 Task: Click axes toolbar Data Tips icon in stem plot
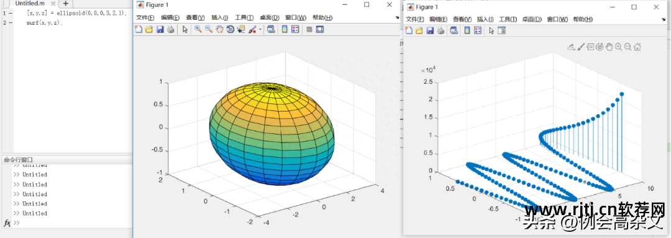click(x=590, y=46)
